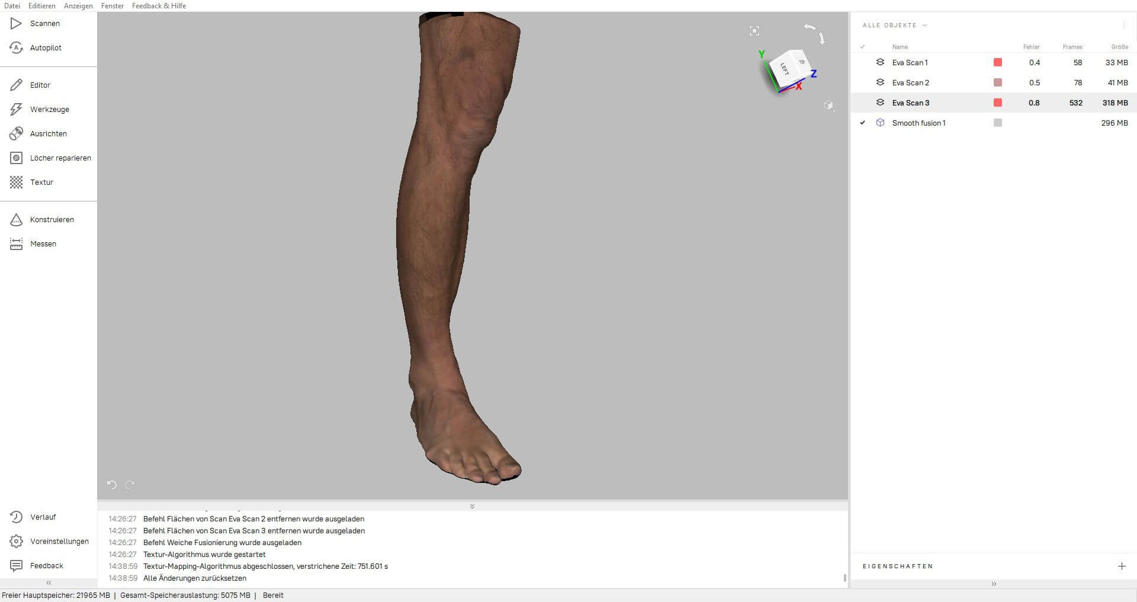Image resolution: width=1137 pixels, height=602 pixels.
Task: Open Voreinstellungen settings
Action: pos(17,542)
